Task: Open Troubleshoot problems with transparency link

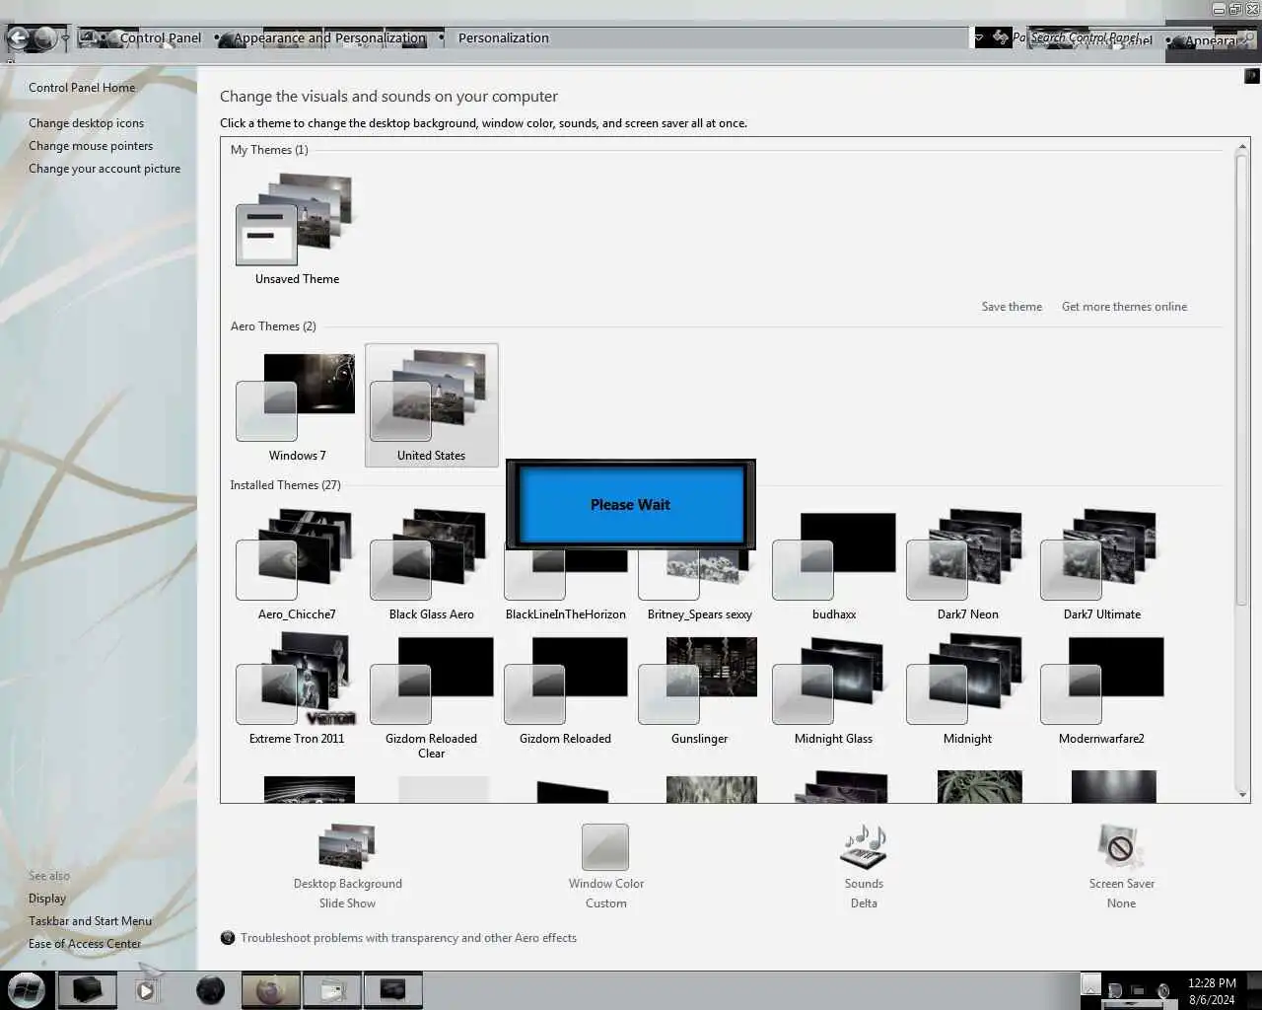Action: [408, 938]
